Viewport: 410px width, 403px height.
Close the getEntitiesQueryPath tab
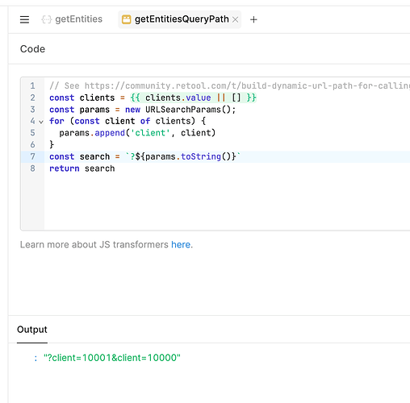coord(235,19)
